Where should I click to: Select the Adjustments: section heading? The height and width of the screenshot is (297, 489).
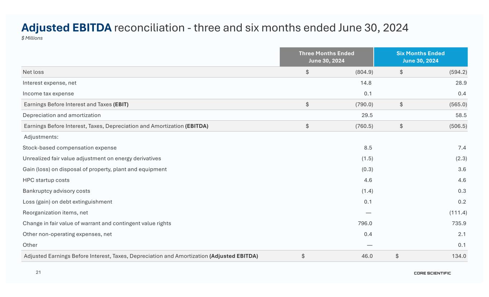pyautogui.click(x=41, y=137)
